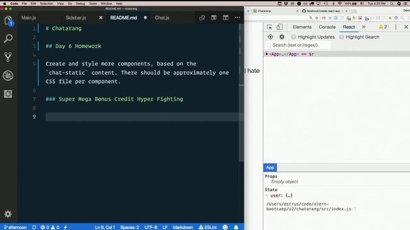Open Console tab in DevTools
Image resolution: width=410 pixels, height=230 pixels.
327,27
